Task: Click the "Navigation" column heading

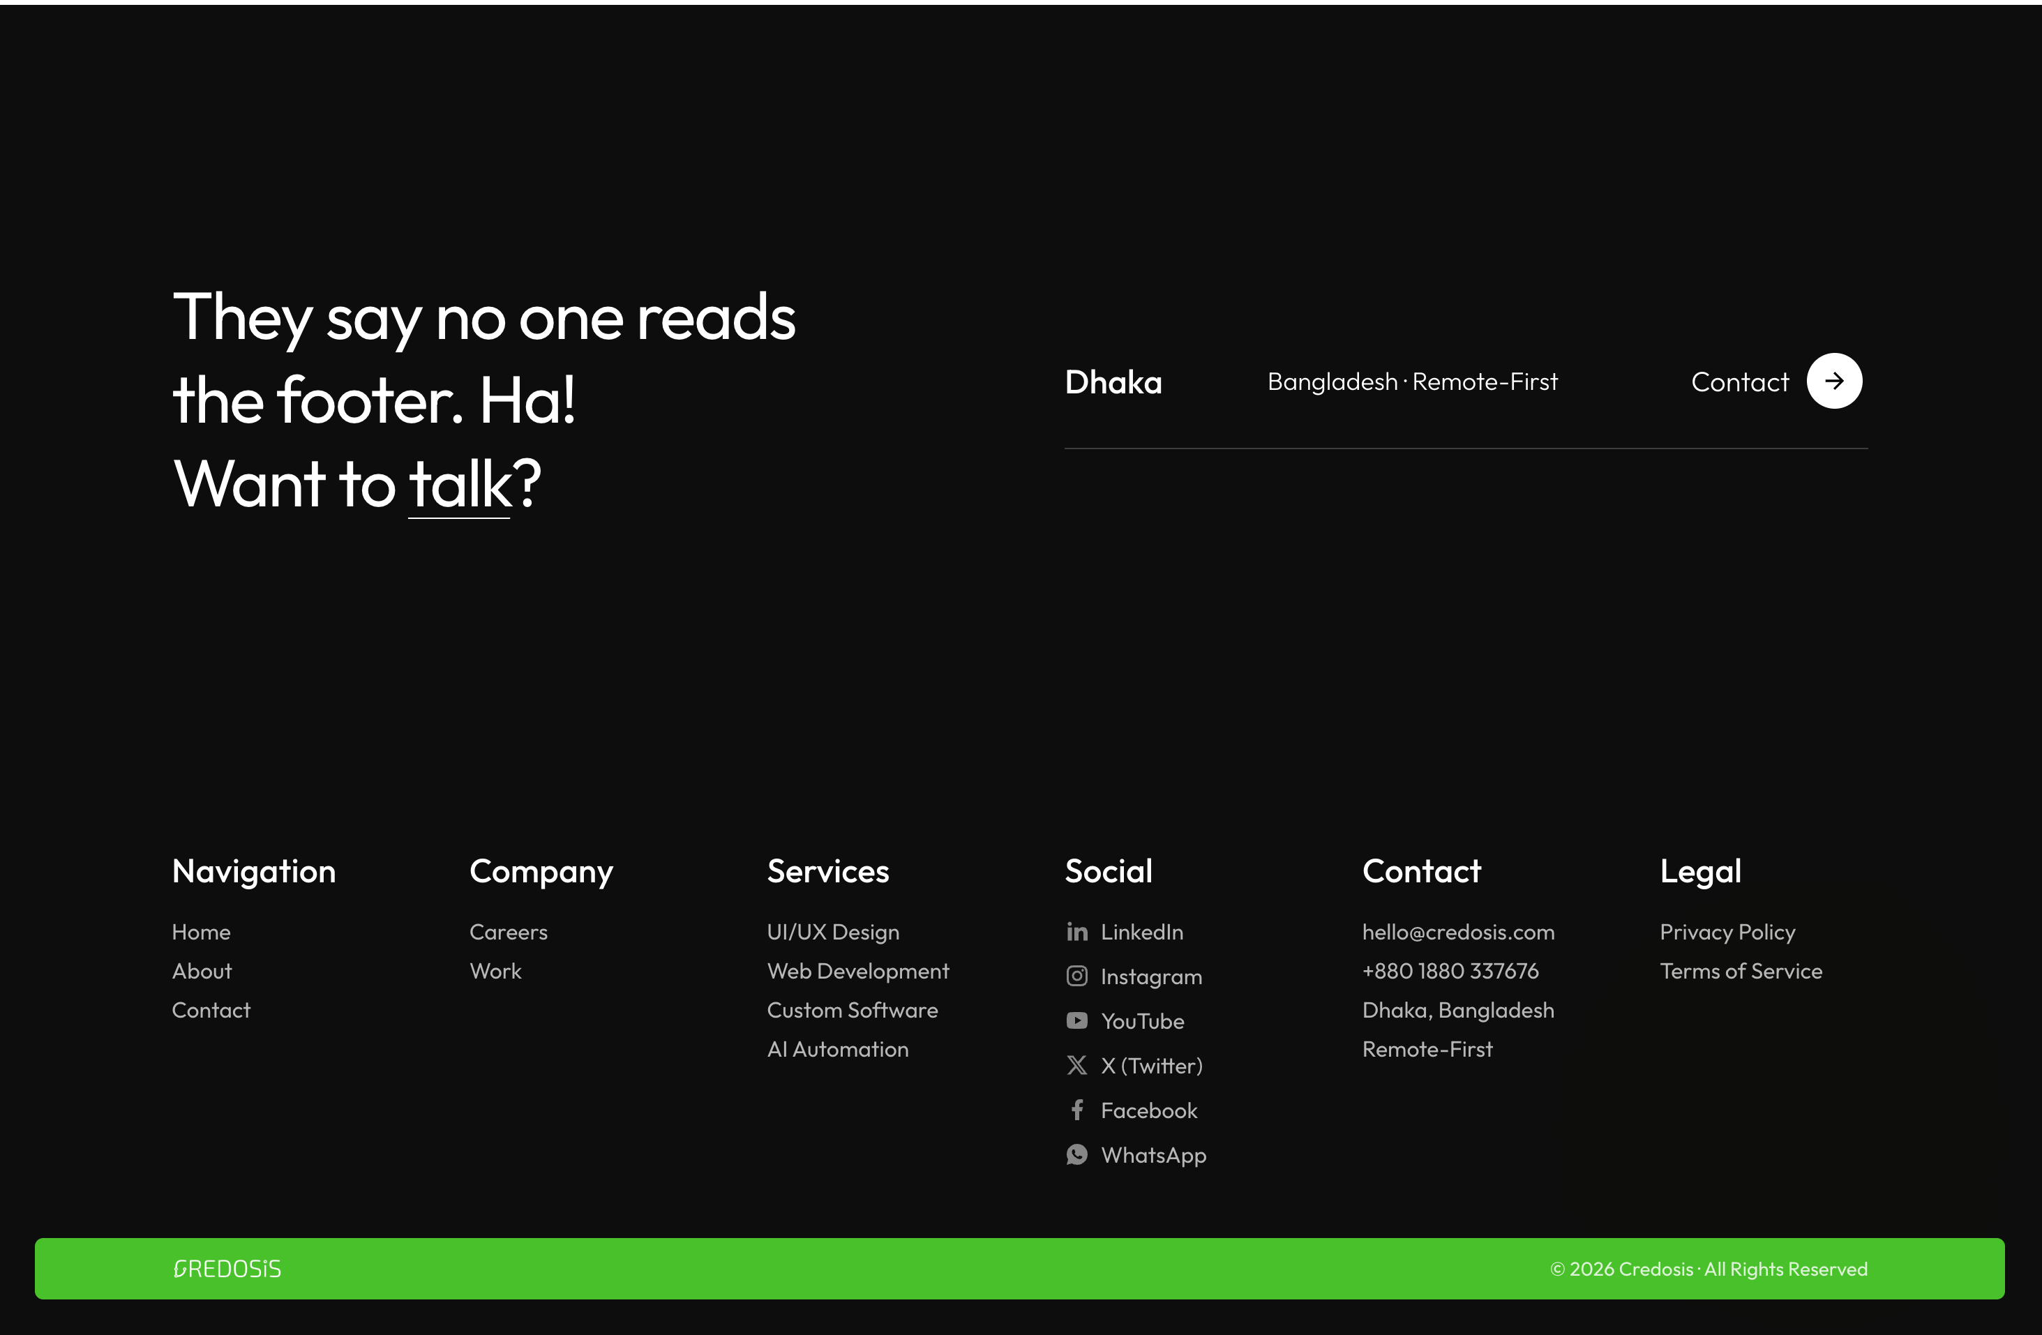Action: [x=254, y=872]
